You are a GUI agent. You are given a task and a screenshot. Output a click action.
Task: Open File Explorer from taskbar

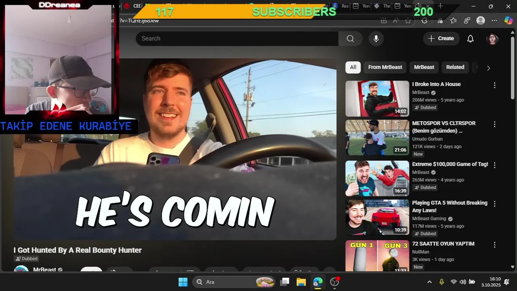(301, 282)
